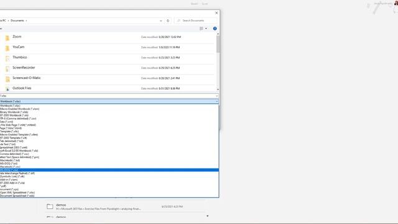The height and width of the screenshot is (224, 398).
Task: Click the file name input field
Action: coord(108,96)
